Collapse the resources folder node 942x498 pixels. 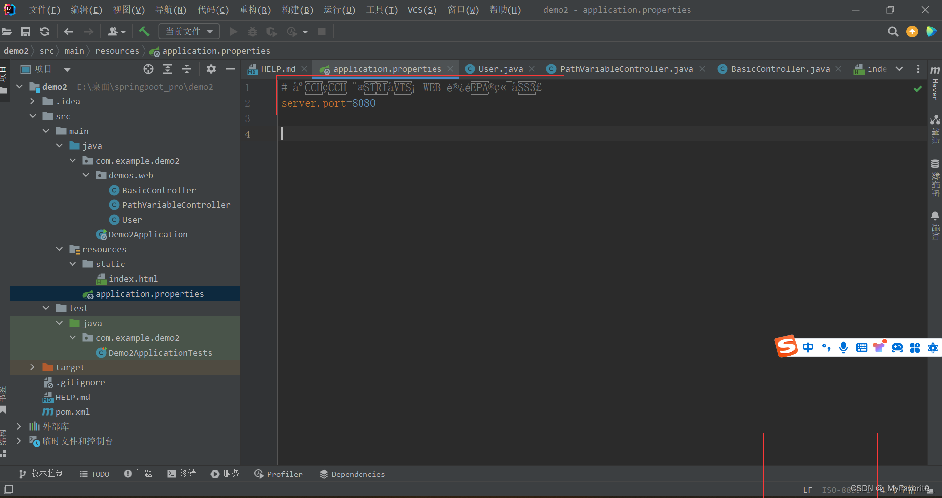tap(59, 249)
